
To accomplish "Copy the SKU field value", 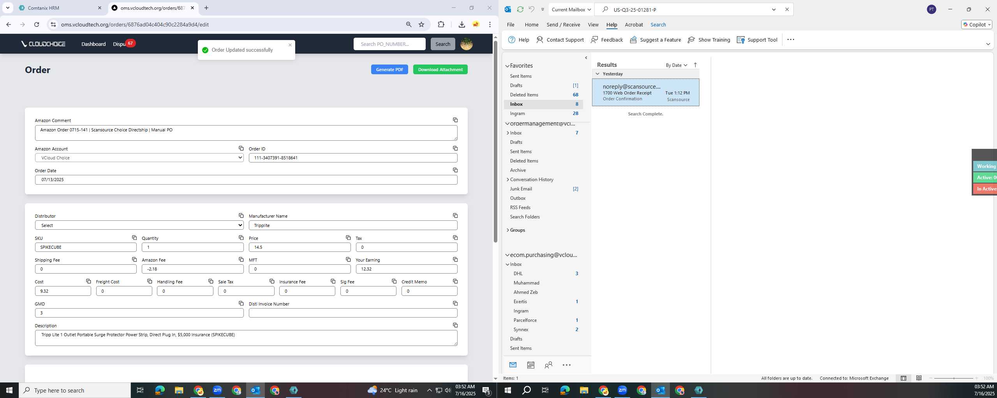I will (x=134, y=237).
